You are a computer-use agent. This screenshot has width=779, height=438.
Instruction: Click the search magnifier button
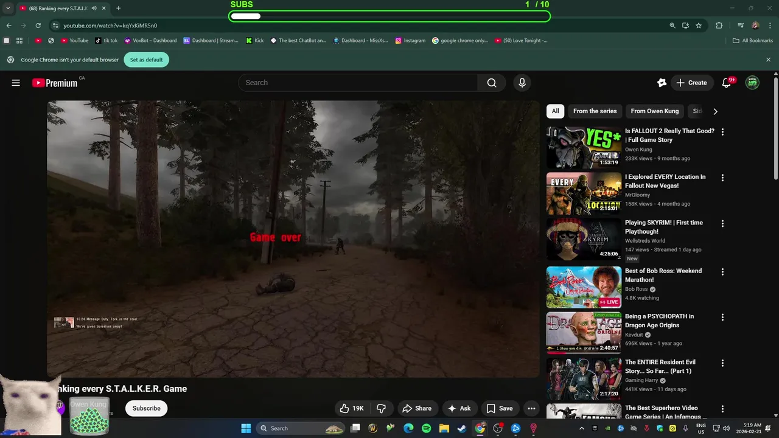tap(492, 83)
